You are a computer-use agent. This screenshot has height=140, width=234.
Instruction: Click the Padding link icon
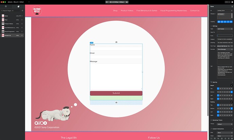click(x=232, y=102)
